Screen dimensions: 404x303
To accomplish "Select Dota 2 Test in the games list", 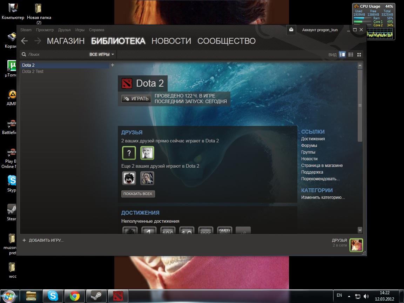I will coord(65,72).
